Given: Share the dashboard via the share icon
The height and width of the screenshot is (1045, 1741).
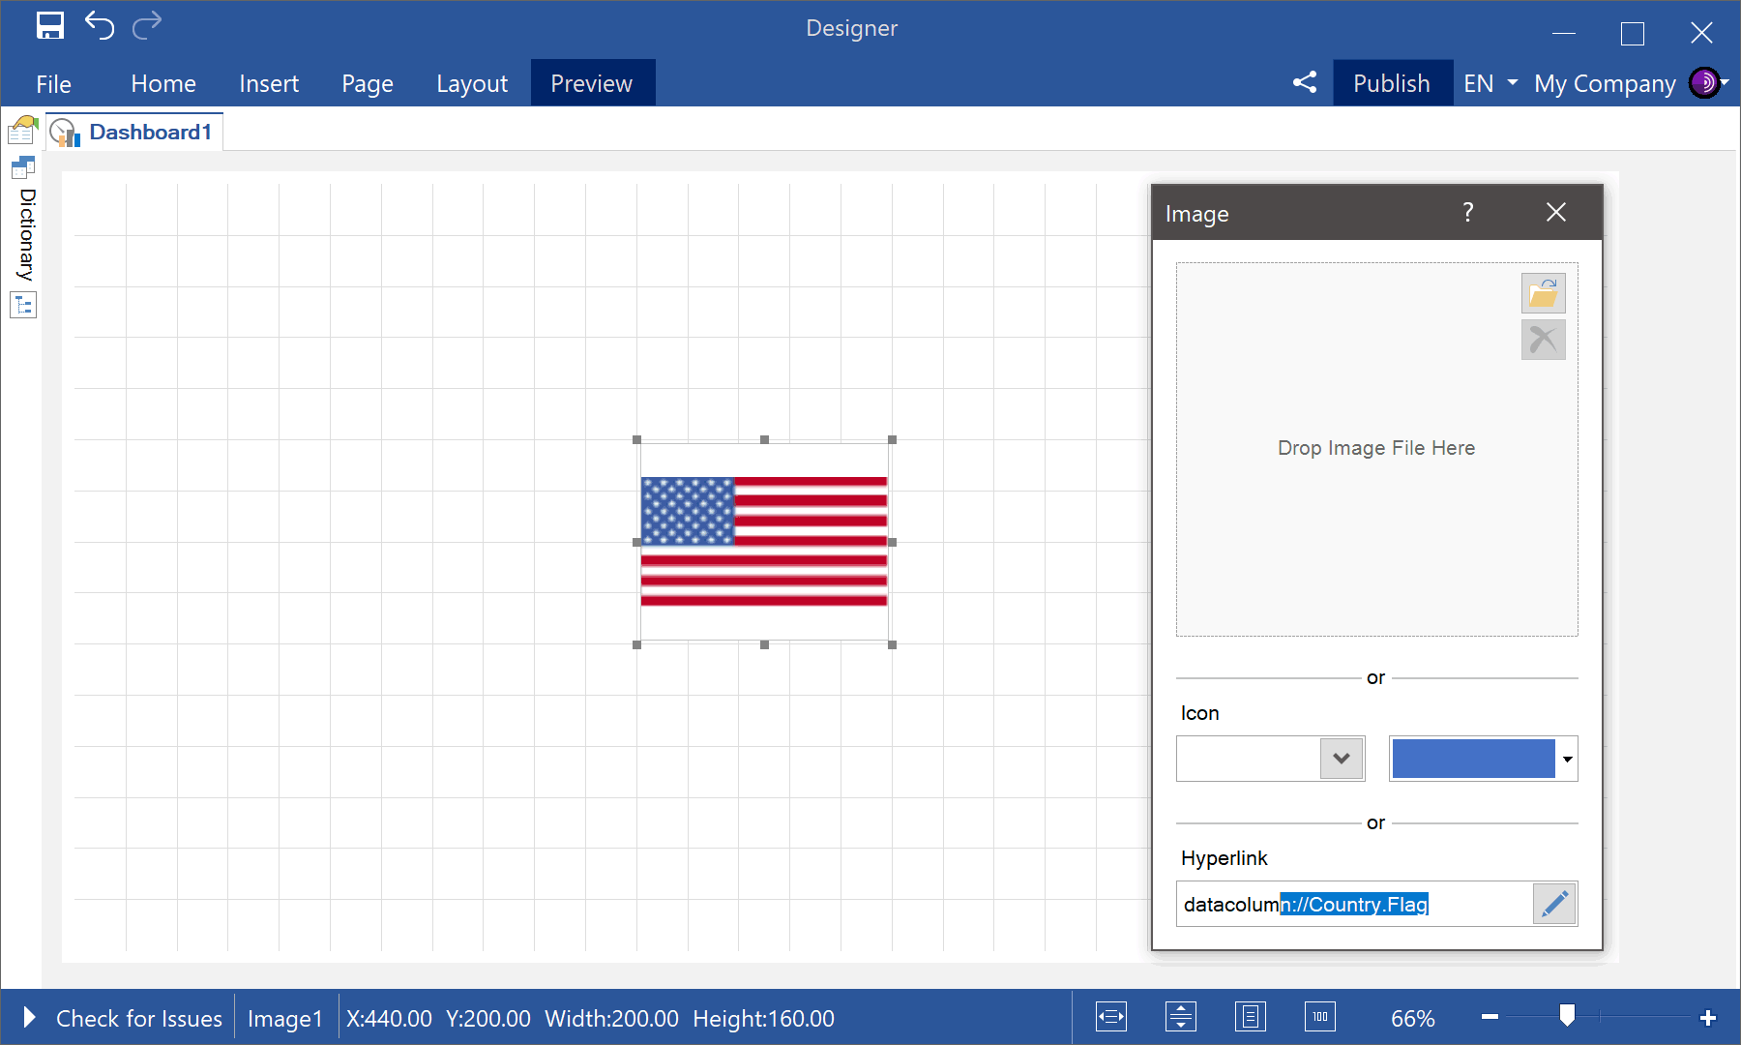Looking at the screenshot, I should [x=1305, y=82].
